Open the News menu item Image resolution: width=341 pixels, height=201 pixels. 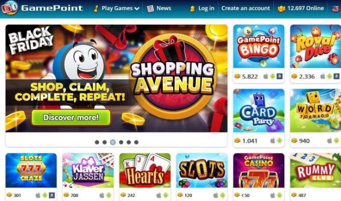pos(159,9)
